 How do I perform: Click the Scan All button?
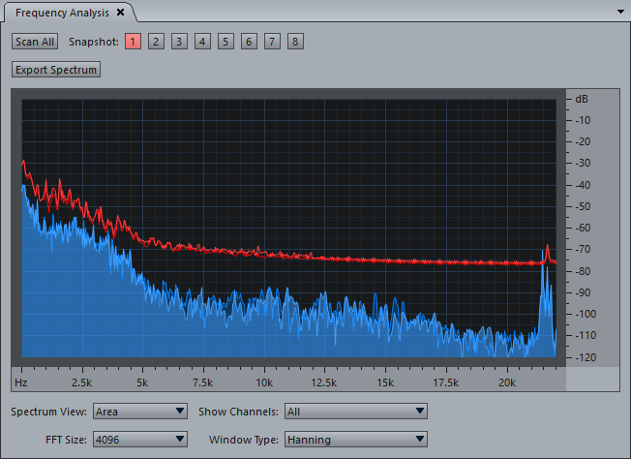(36, 42)
